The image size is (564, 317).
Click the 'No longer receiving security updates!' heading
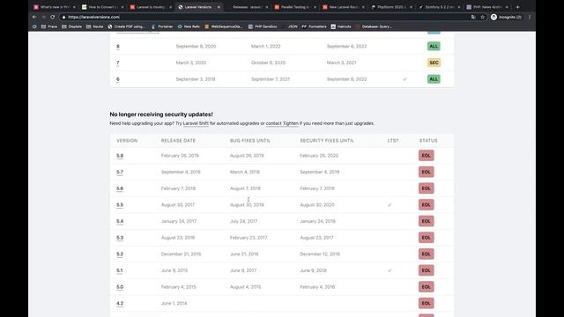coord(161,114)
